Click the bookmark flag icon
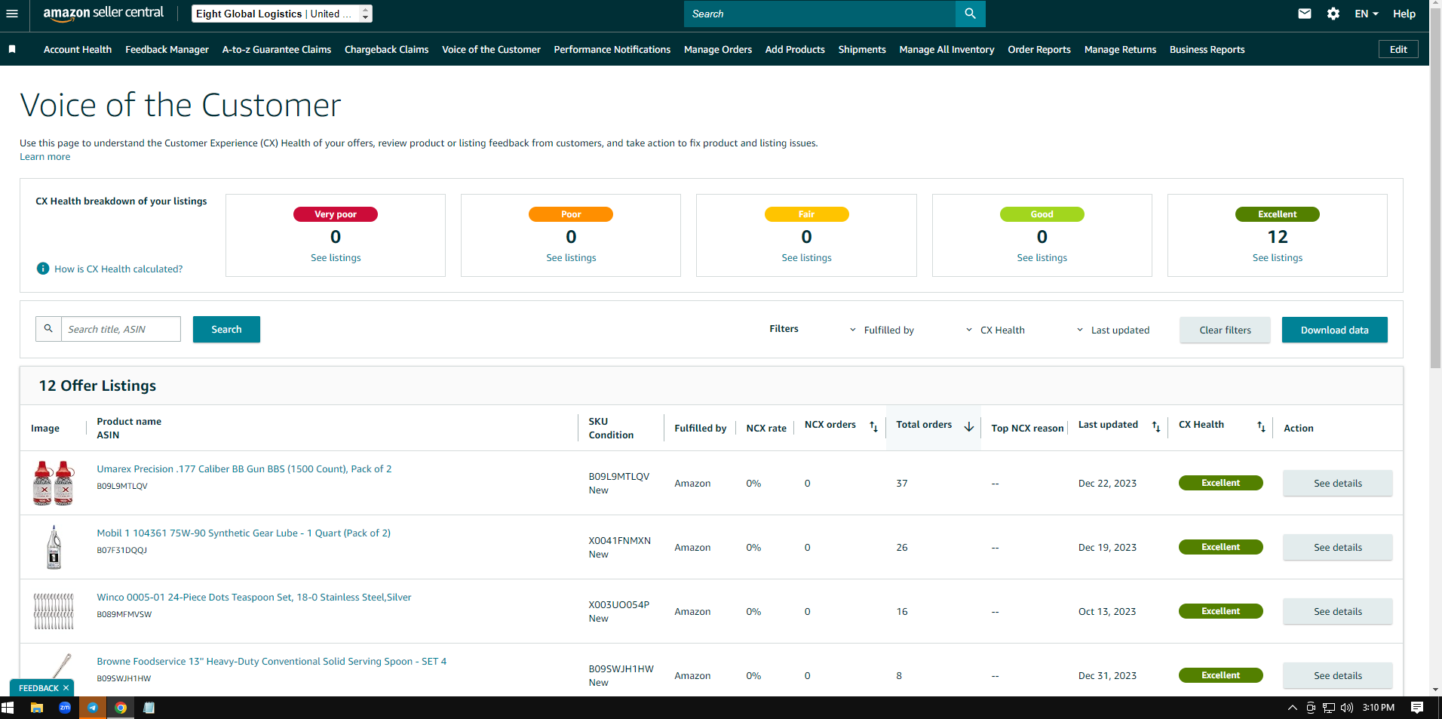The height and width of the screenshot is (719, 1442). coord(12,49)
